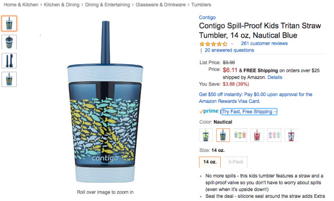Open third thumbnail showing straw parts
The image size is (334, 201).
[9, 61]
